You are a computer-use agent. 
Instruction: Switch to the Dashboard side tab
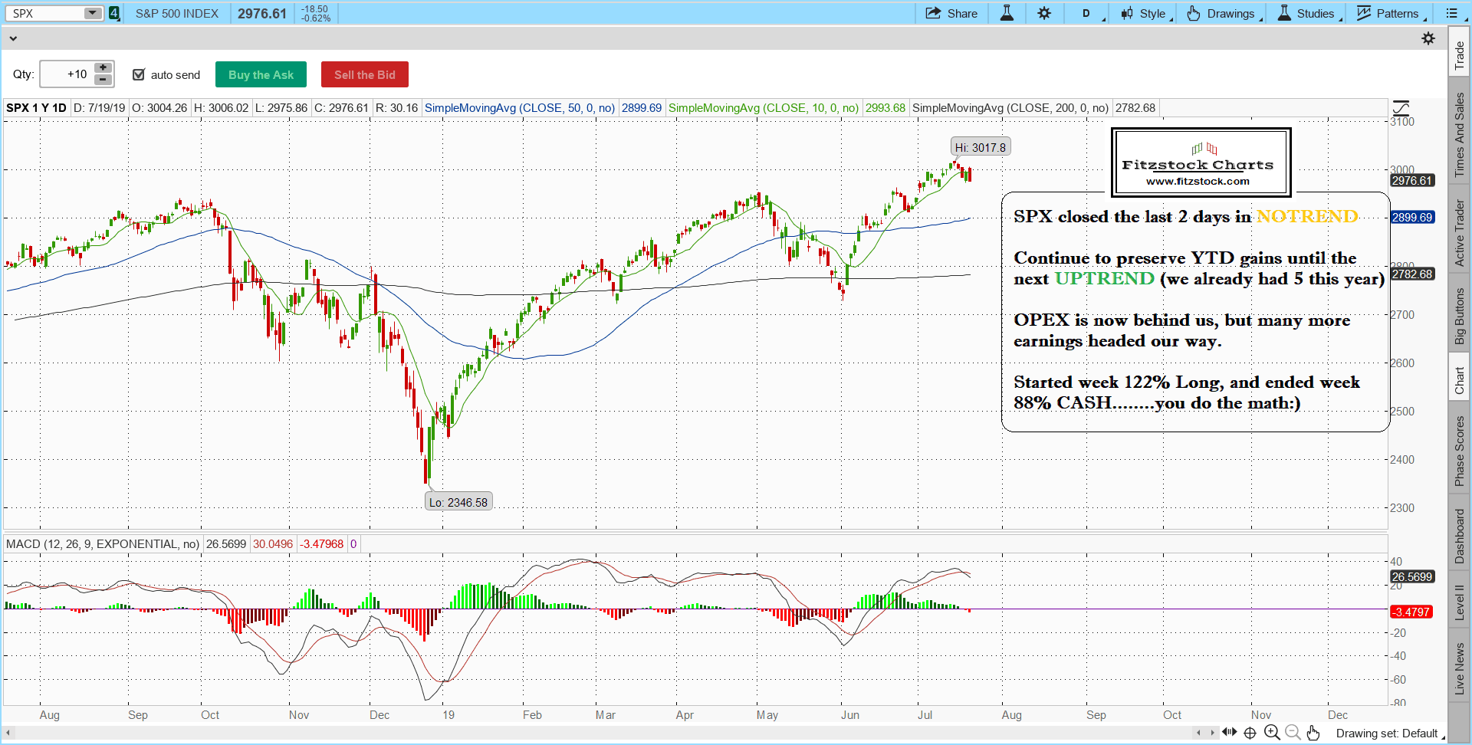(1459, 536)
